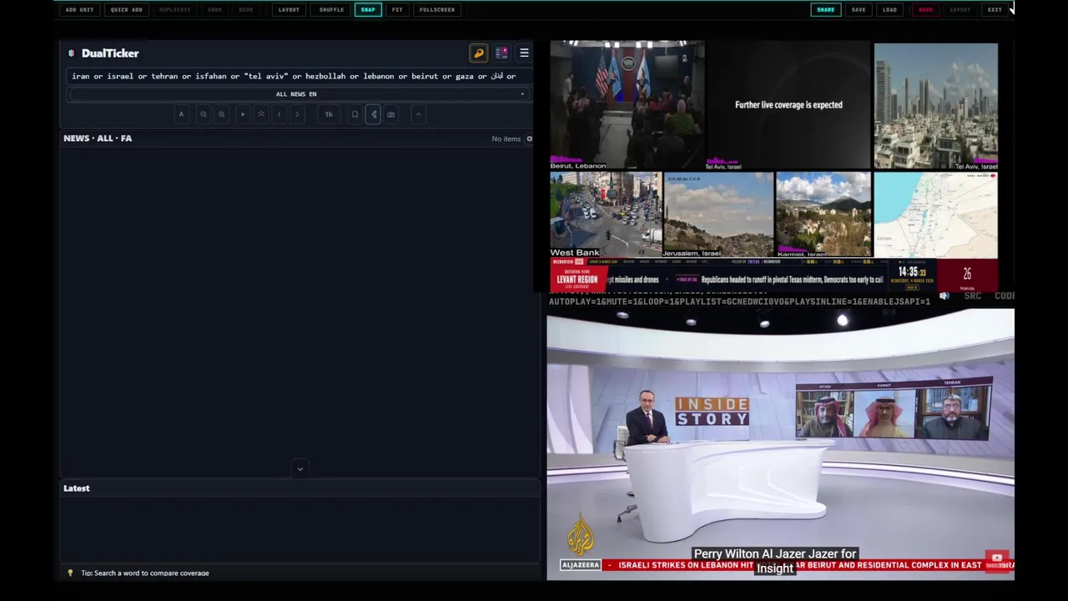Click FIT in top toolbar

click(x=397, y=10)
